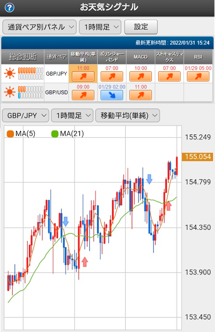Viewport: 215px width, 332px height.
Task: Click the sun icon for GBP/USD
Action: [x=9, y=92]
